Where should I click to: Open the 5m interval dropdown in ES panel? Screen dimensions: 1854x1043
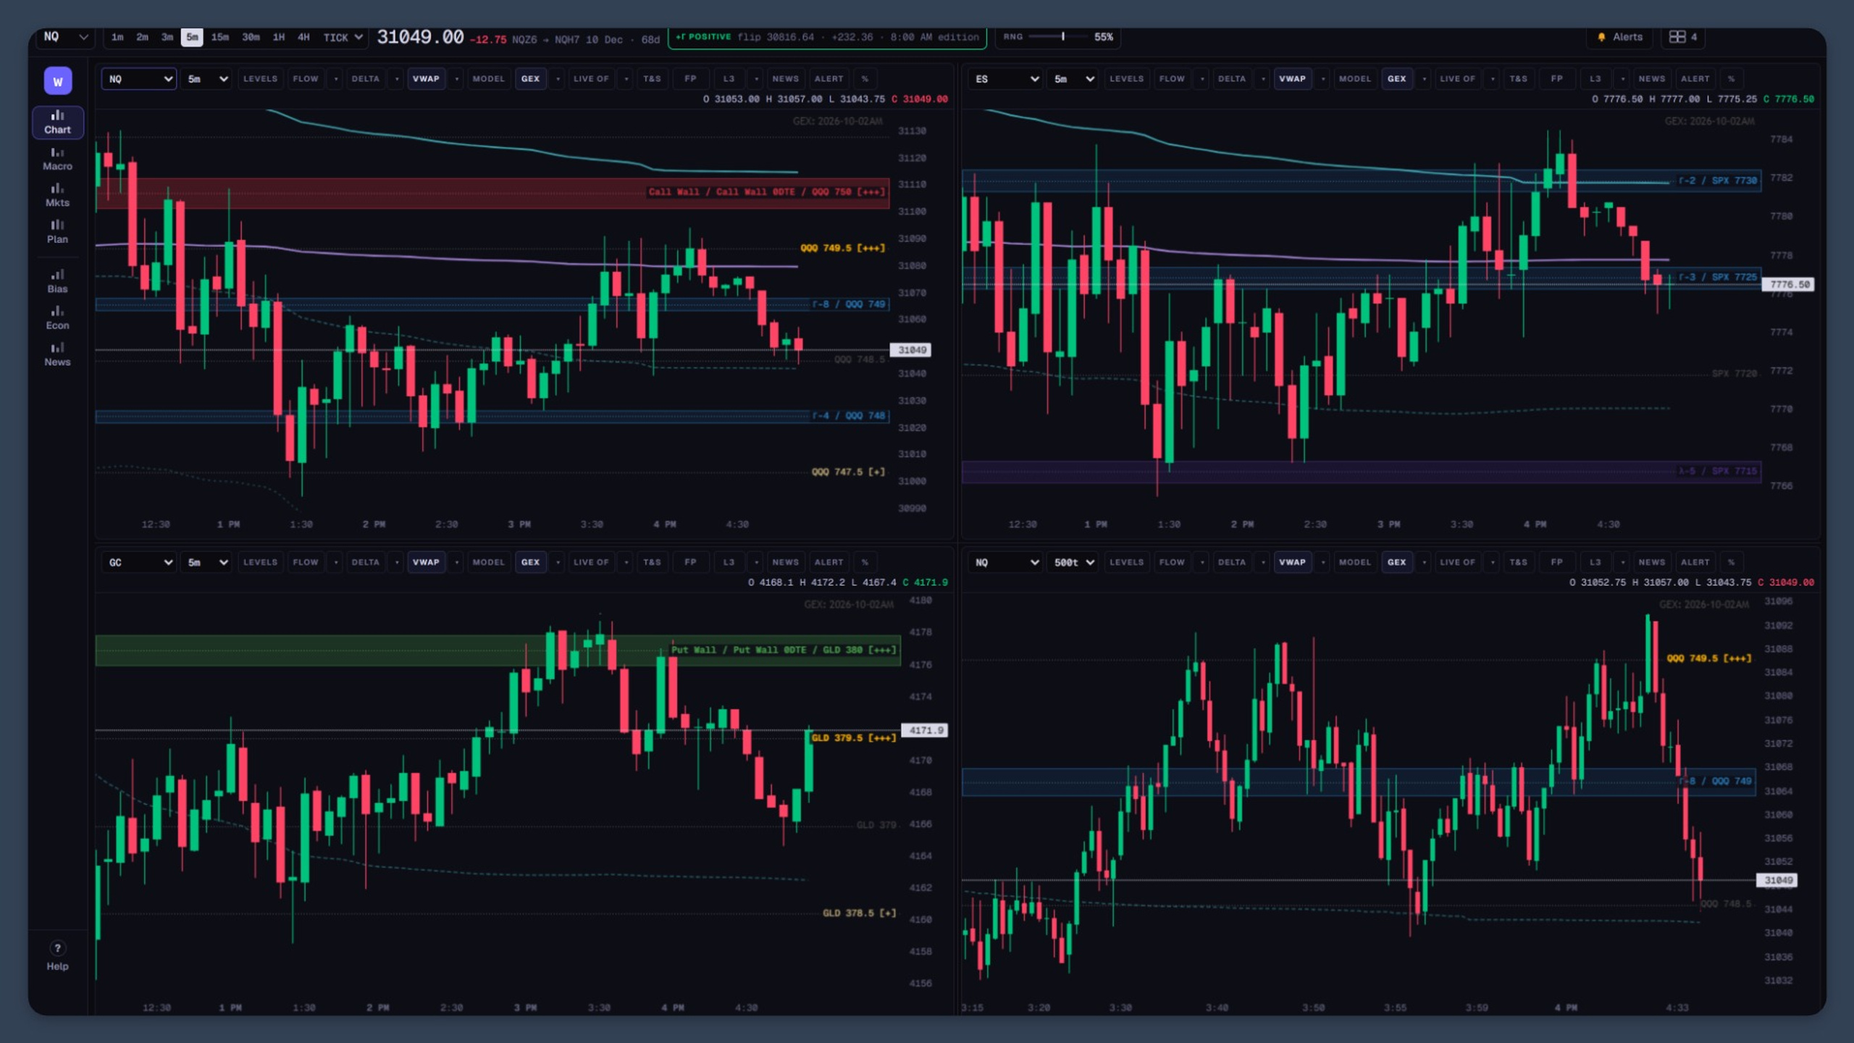pyautogui.click(x=1073, y=78)
